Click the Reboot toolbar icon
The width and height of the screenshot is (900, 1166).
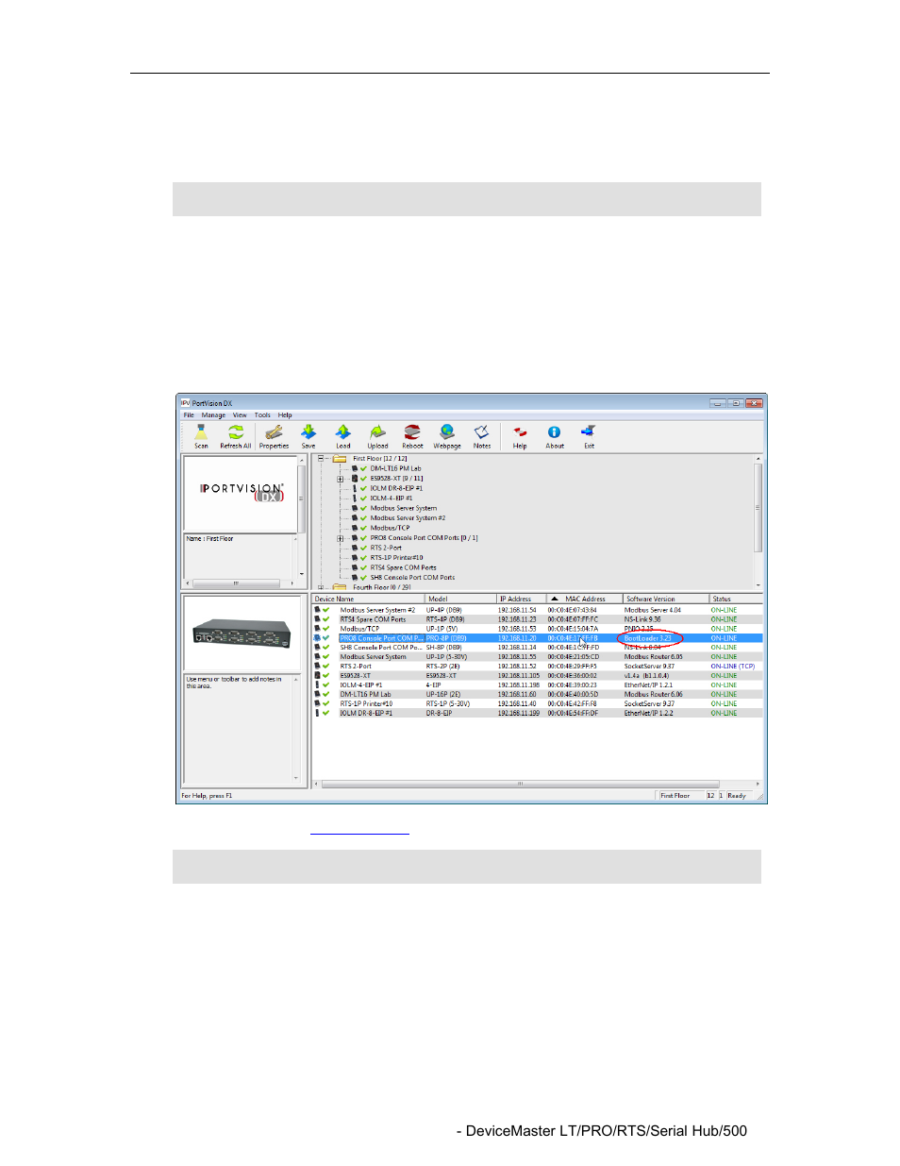(412, 436)
